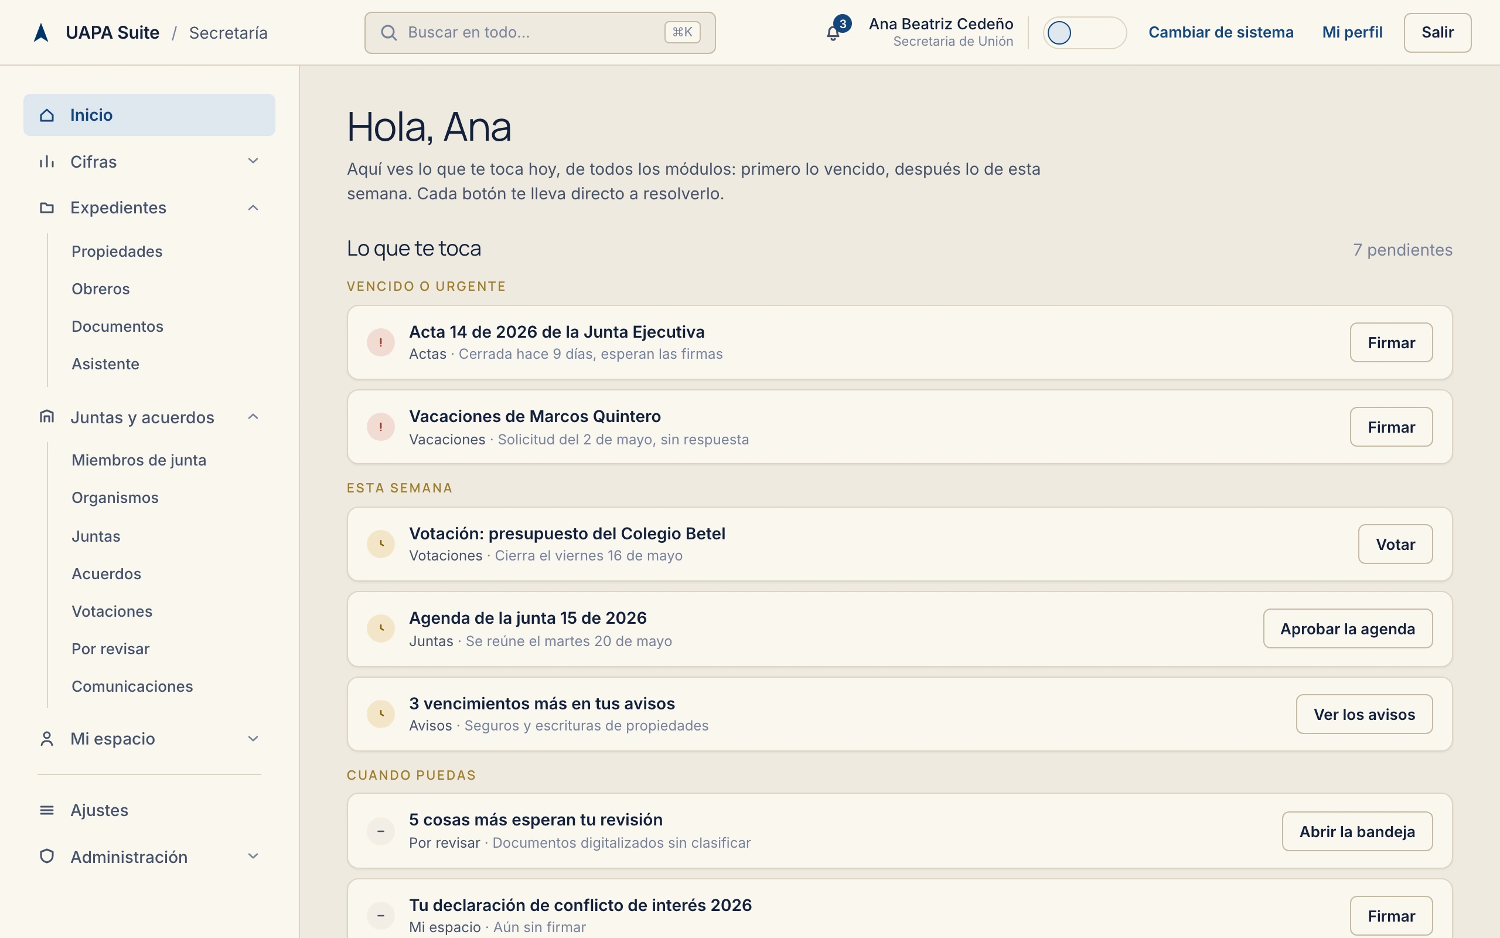Click 3 vencimientos más en tus avisos
The width and height of the screenshot is (1500, 938).
point(542,704)
